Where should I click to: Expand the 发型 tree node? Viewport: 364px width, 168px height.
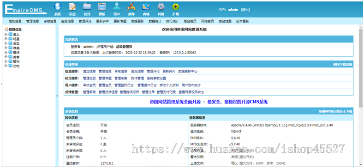tap(6, 43)
